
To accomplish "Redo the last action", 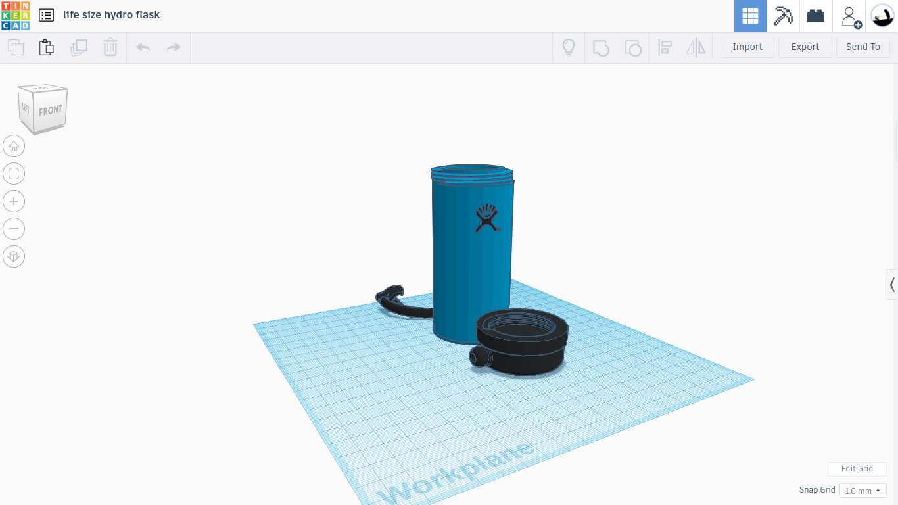I will [174, 47].
